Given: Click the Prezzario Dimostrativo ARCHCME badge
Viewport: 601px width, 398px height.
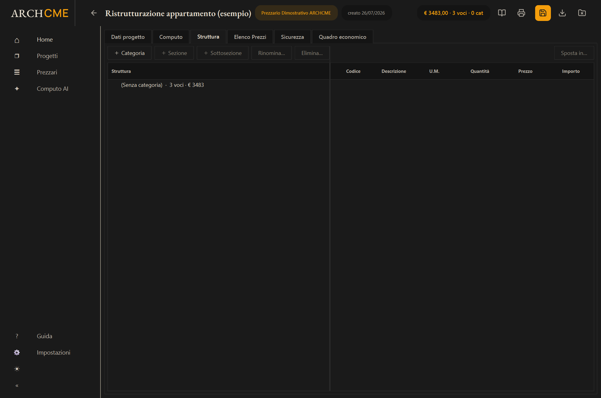Looking at the screenshot, I should coord(296,13).
